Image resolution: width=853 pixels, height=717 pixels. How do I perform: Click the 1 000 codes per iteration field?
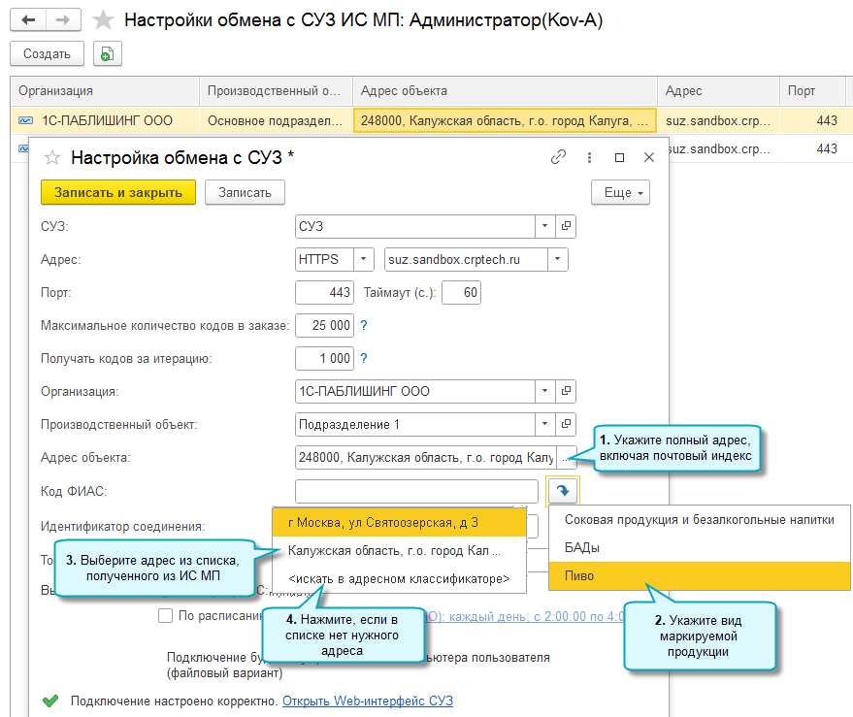click(x=324, y=359)
